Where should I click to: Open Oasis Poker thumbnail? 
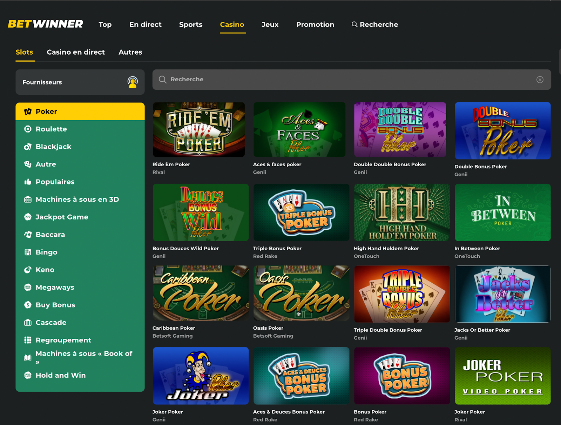coord(301,293)
